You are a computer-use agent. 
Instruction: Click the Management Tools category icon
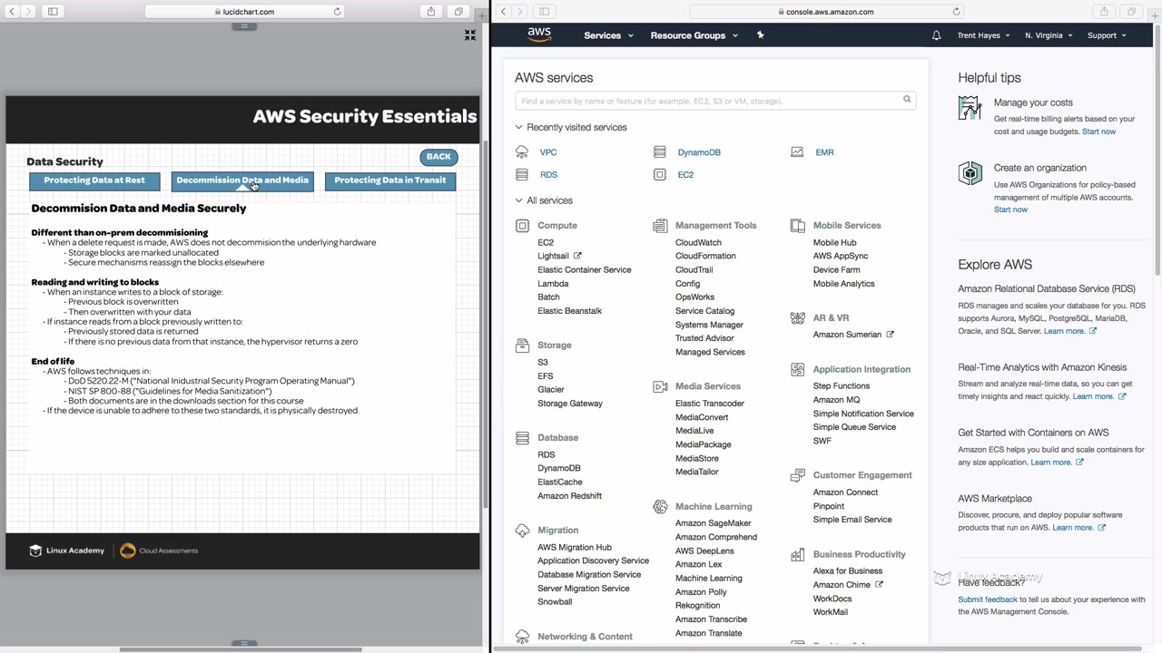[660, 226]
